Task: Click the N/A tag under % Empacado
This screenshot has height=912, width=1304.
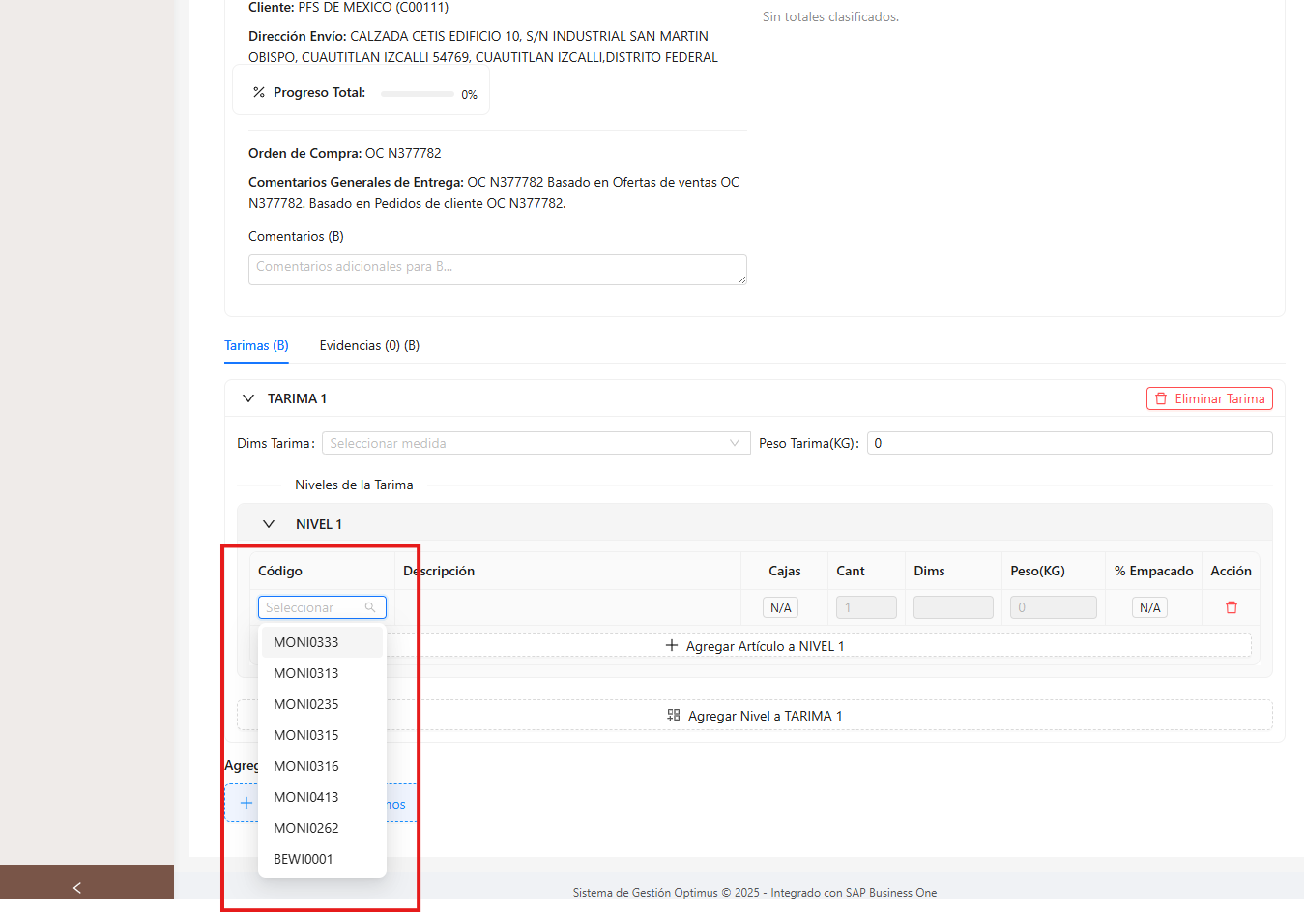Action: coord(1150,607)
